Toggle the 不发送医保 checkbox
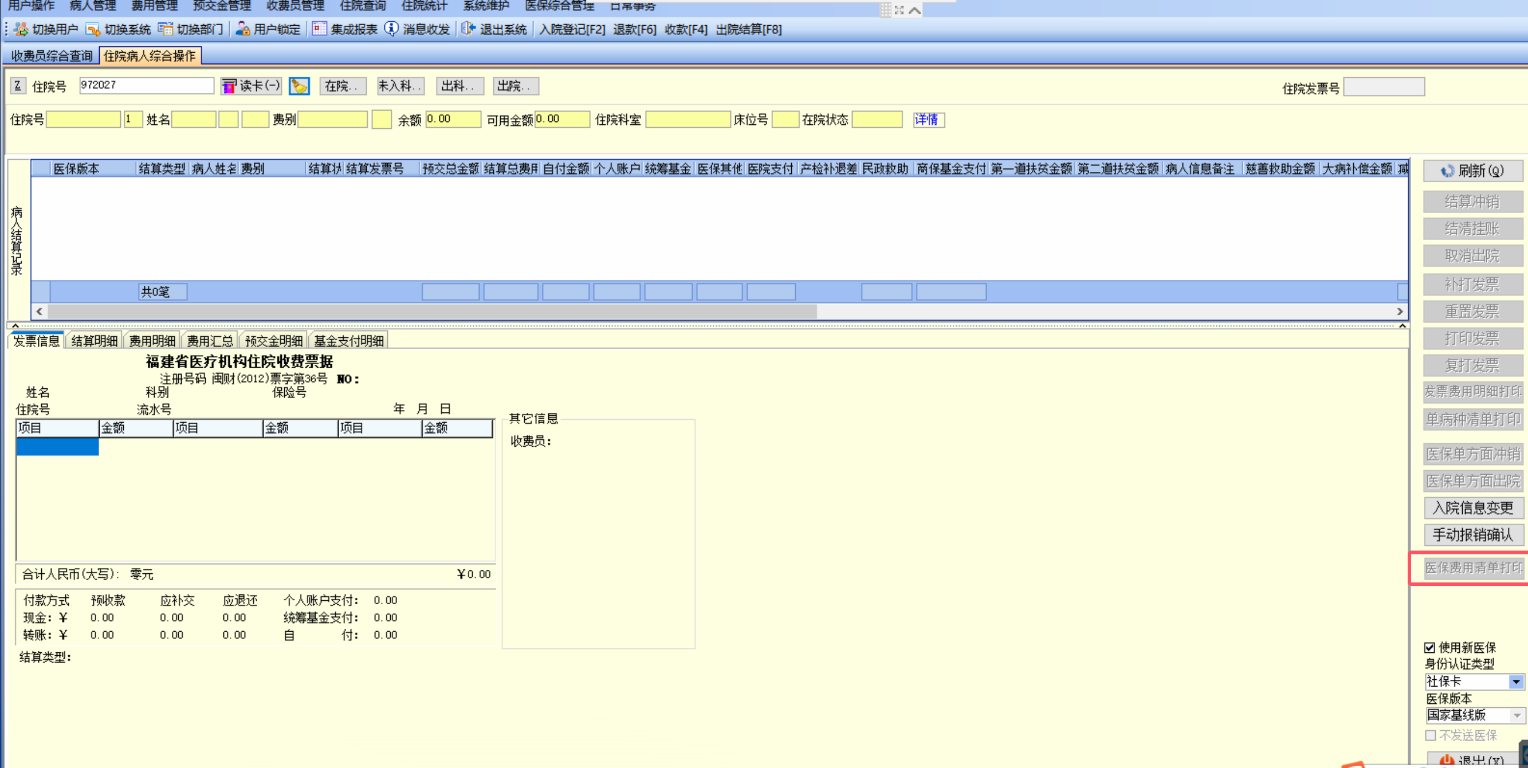The height and width of the screenshot is (768, 1528). click(x=1431, y=735)
